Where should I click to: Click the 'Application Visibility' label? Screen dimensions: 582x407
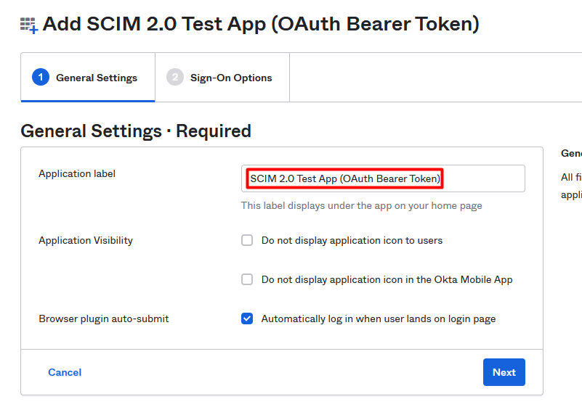point(86,241)
